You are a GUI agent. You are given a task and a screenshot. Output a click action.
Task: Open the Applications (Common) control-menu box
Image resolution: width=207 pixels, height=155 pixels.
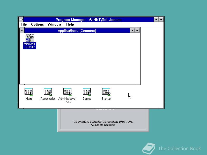tap(23, 30)
